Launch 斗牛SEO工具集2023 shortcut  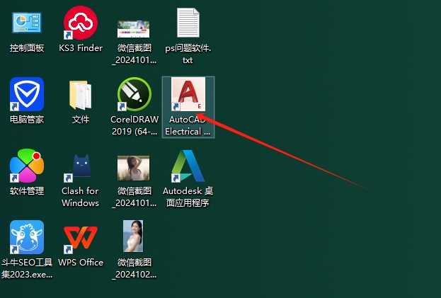point(27,237)
